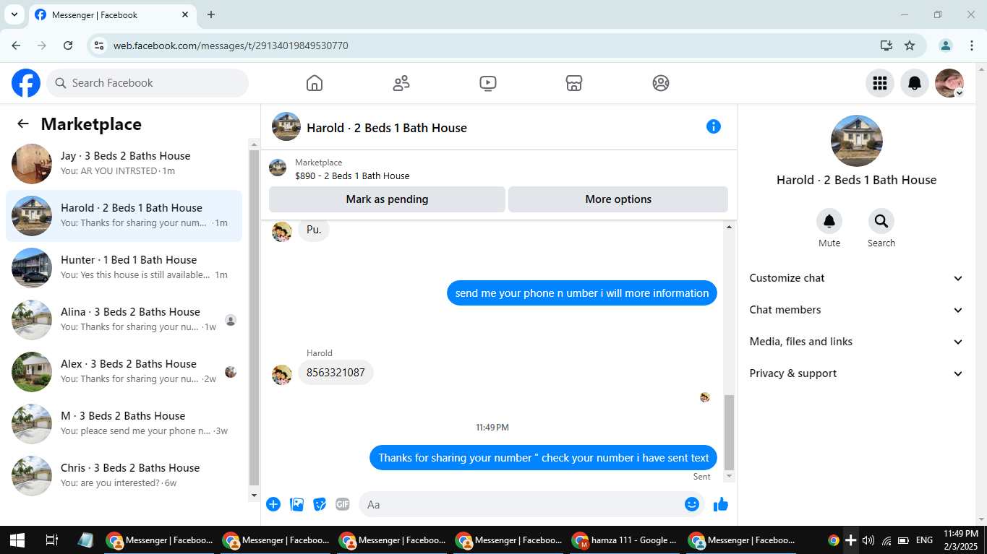Open the M · 3 Beds 2 Baths House chat
987x554 pixels.
pos(124,424)
